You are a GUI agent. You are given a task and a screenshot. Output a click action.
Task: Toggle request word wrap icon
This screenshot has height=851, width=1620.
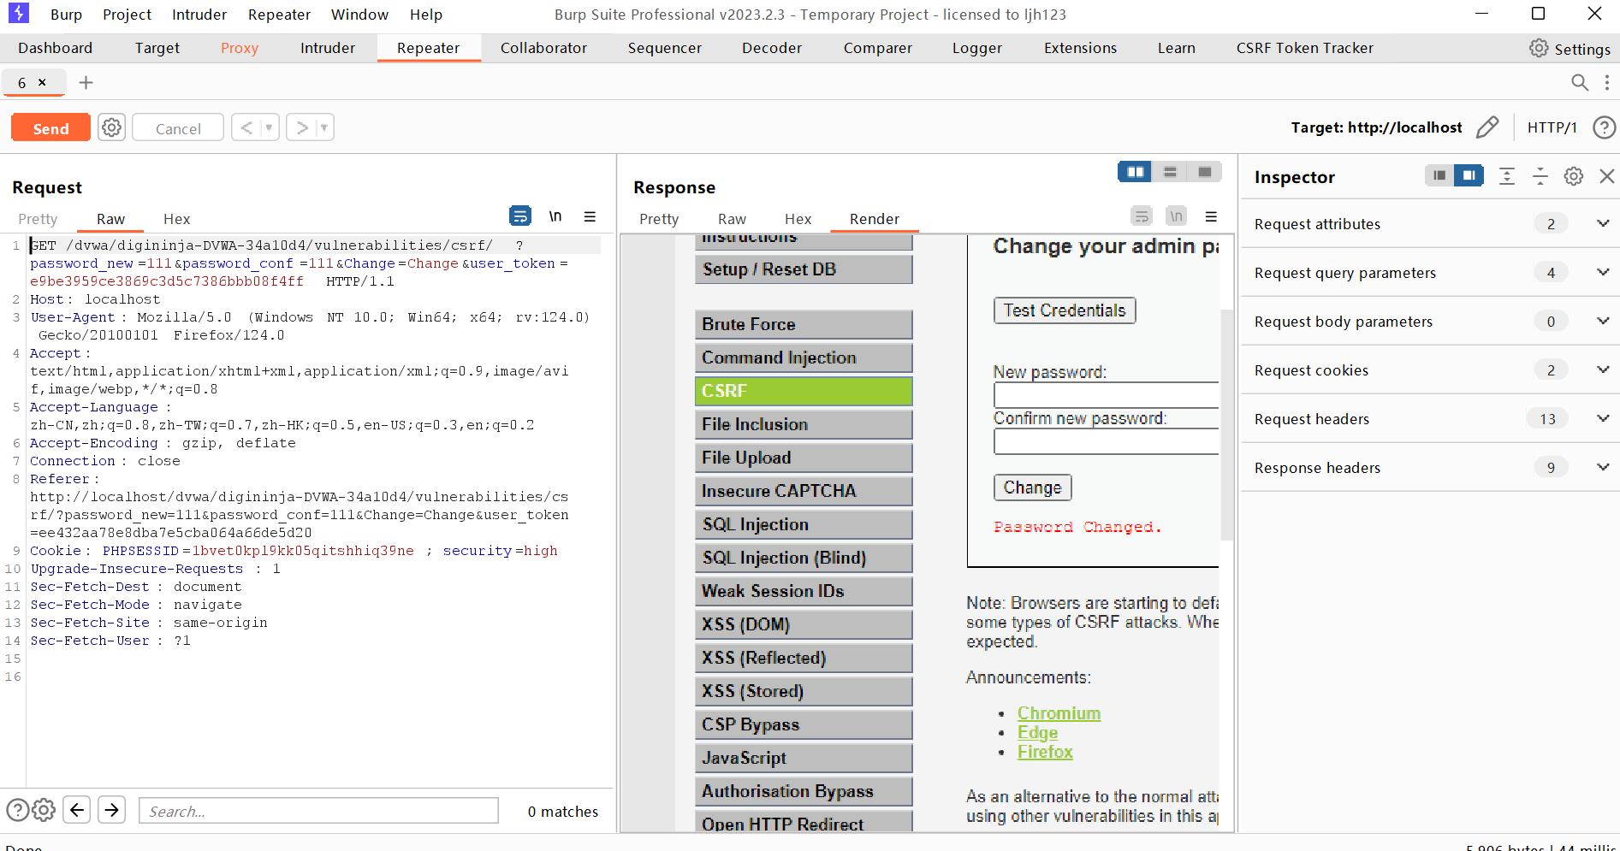(520, 216)
